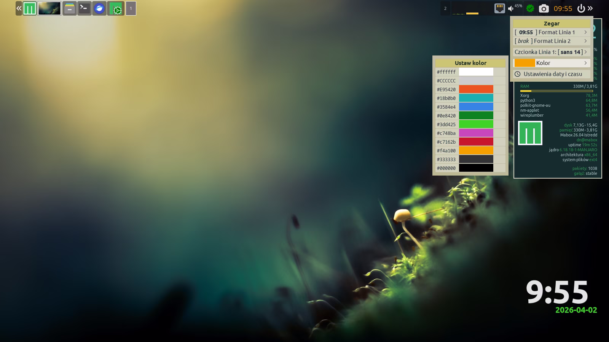This screenshot has width=609, height=342.
Task: Click the wallpaper thumbnail in the panel
Action: [49, 8]
